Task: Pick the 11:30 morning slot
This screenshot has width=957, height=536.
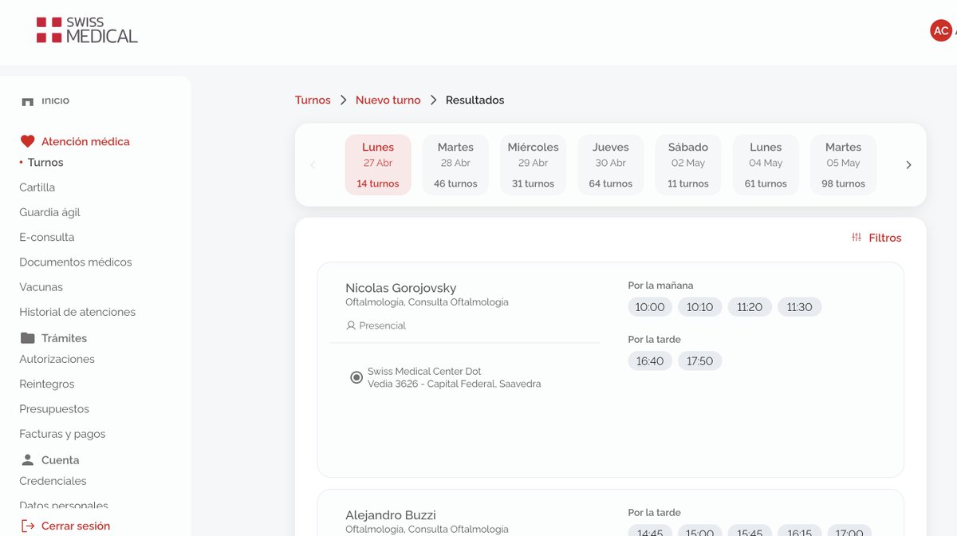Action: click(x=799, y=307)
